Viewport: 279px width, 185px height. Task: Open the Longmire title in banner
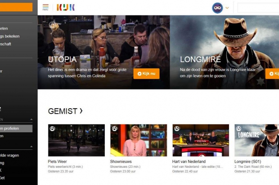click(x=200, y=60)
